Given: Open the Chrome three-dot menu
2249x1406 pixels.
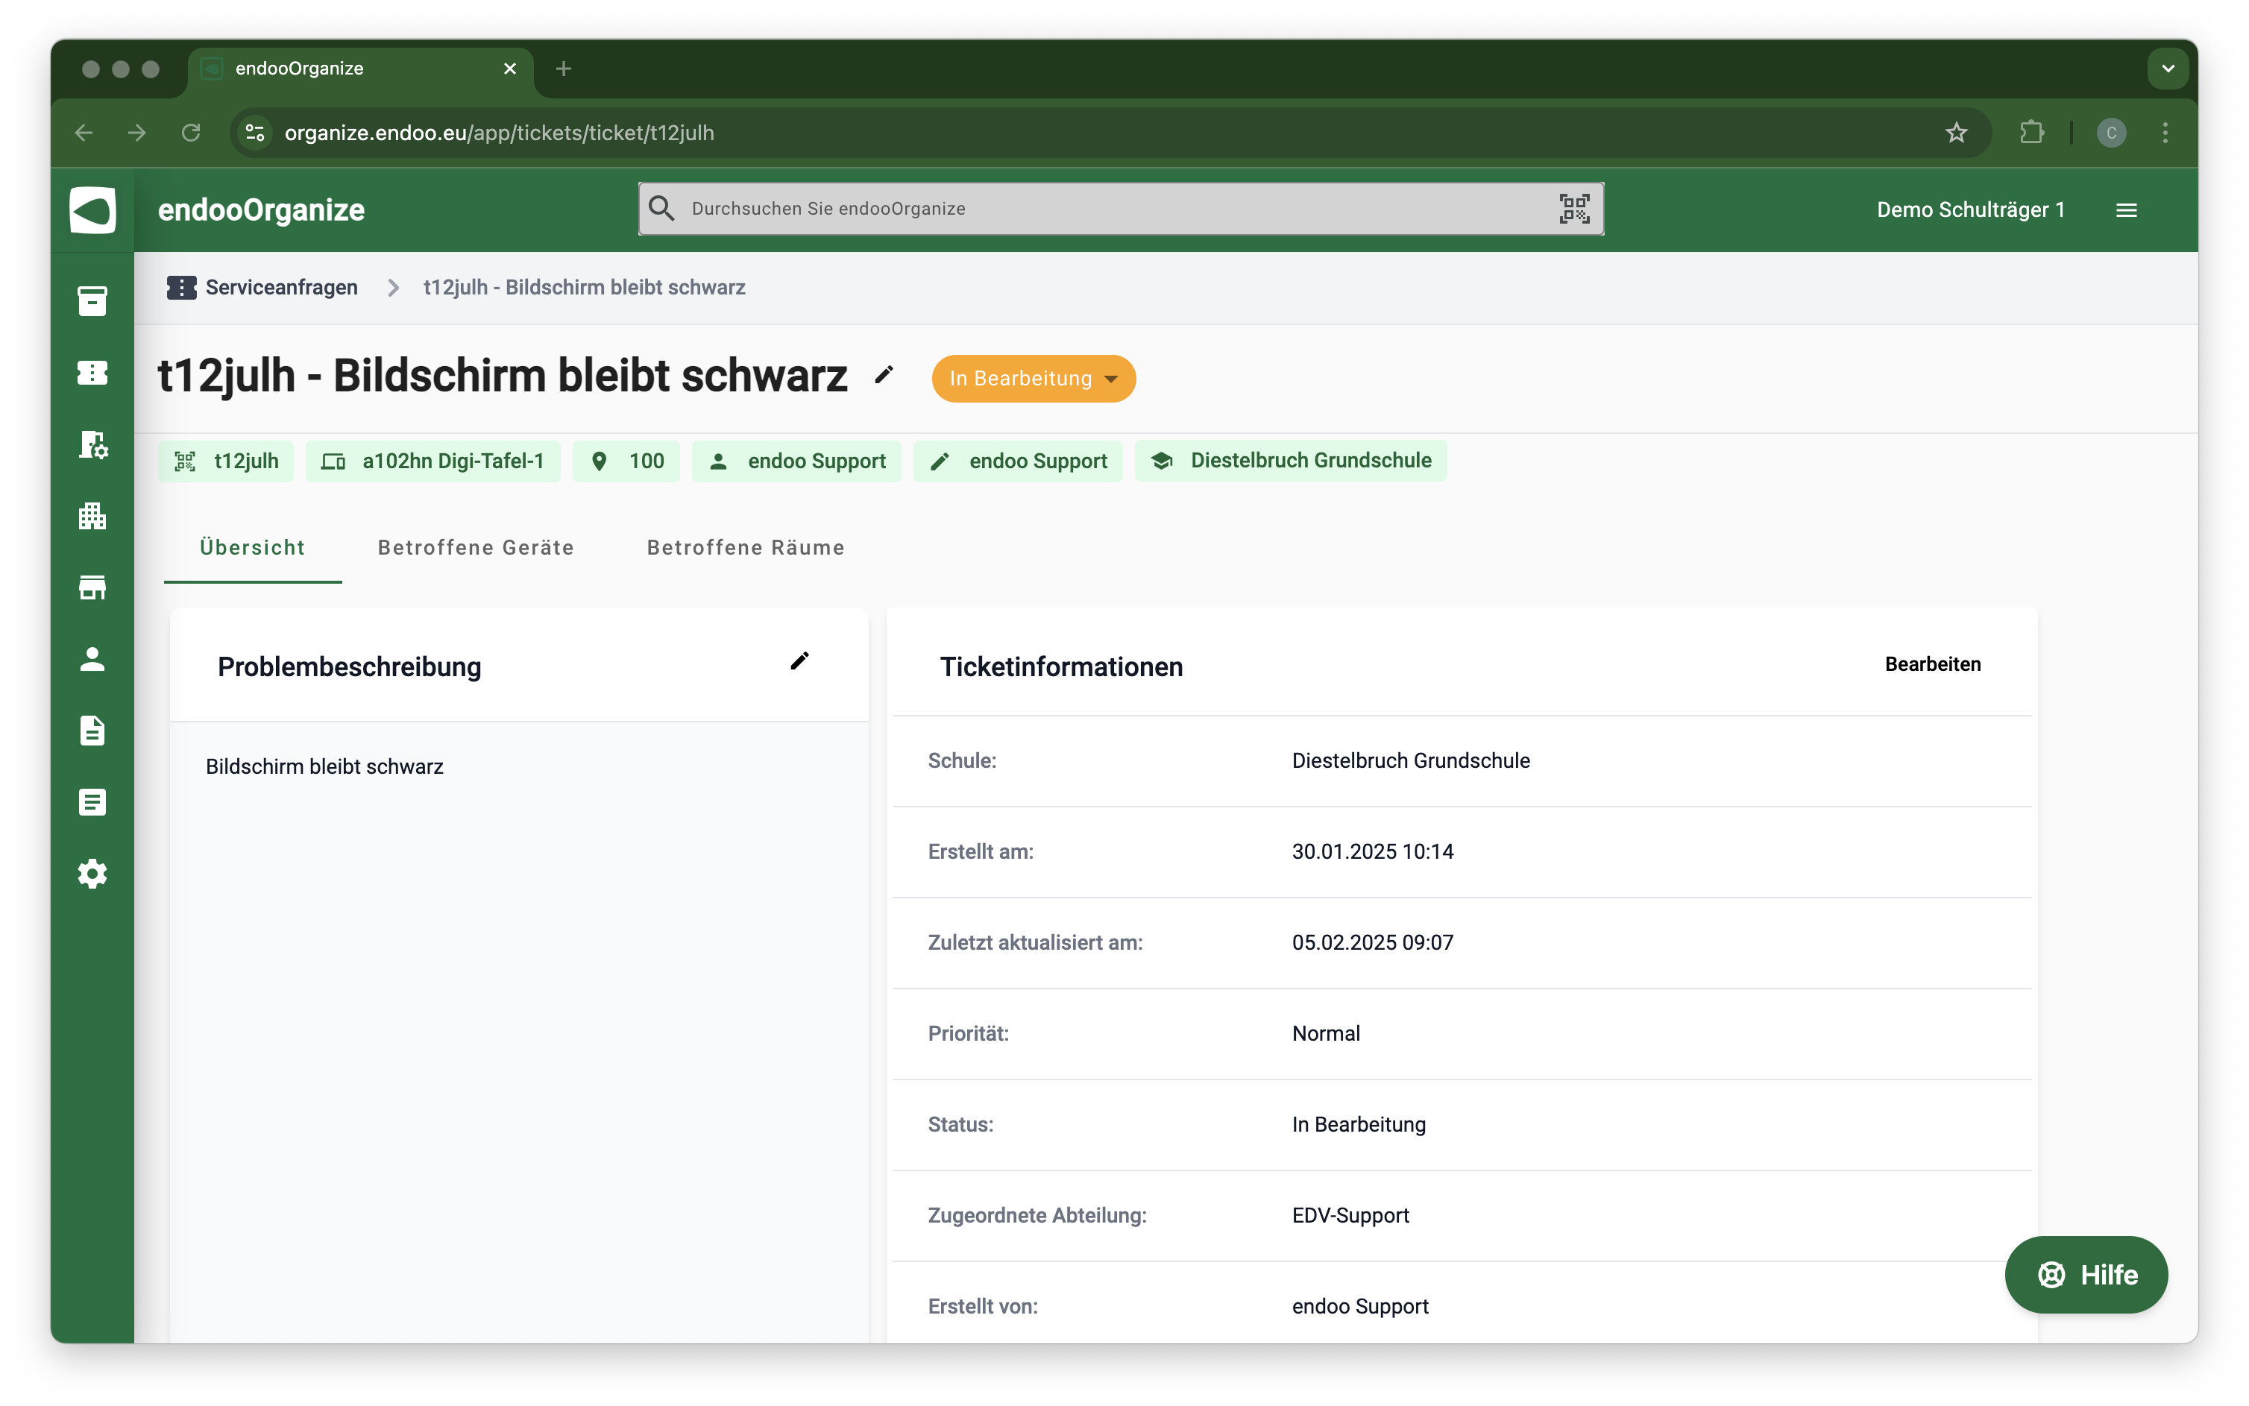Looking at the screenshot, I should (x=2164, y=133).
